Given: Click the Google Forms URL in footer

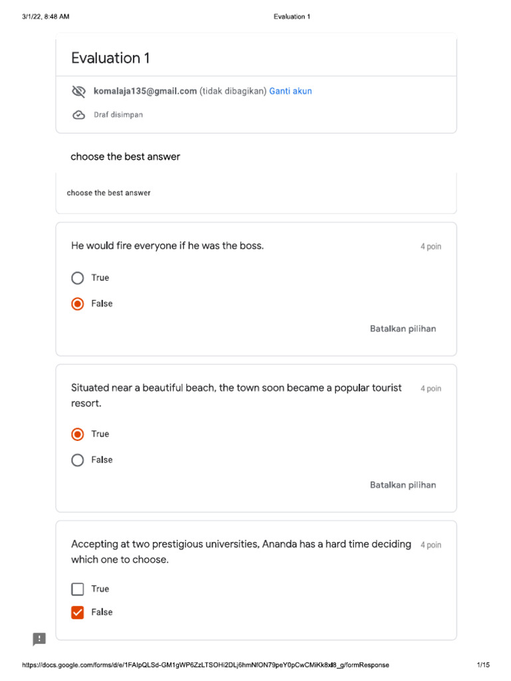Looking at the screenshot, I should coord(206,665).
